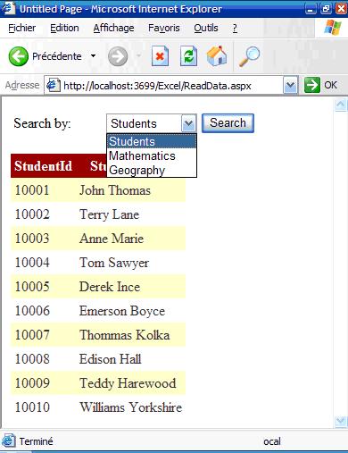Click the name Terry Lane
Screen dimensions: 348x453
click(x=109, y=214)
